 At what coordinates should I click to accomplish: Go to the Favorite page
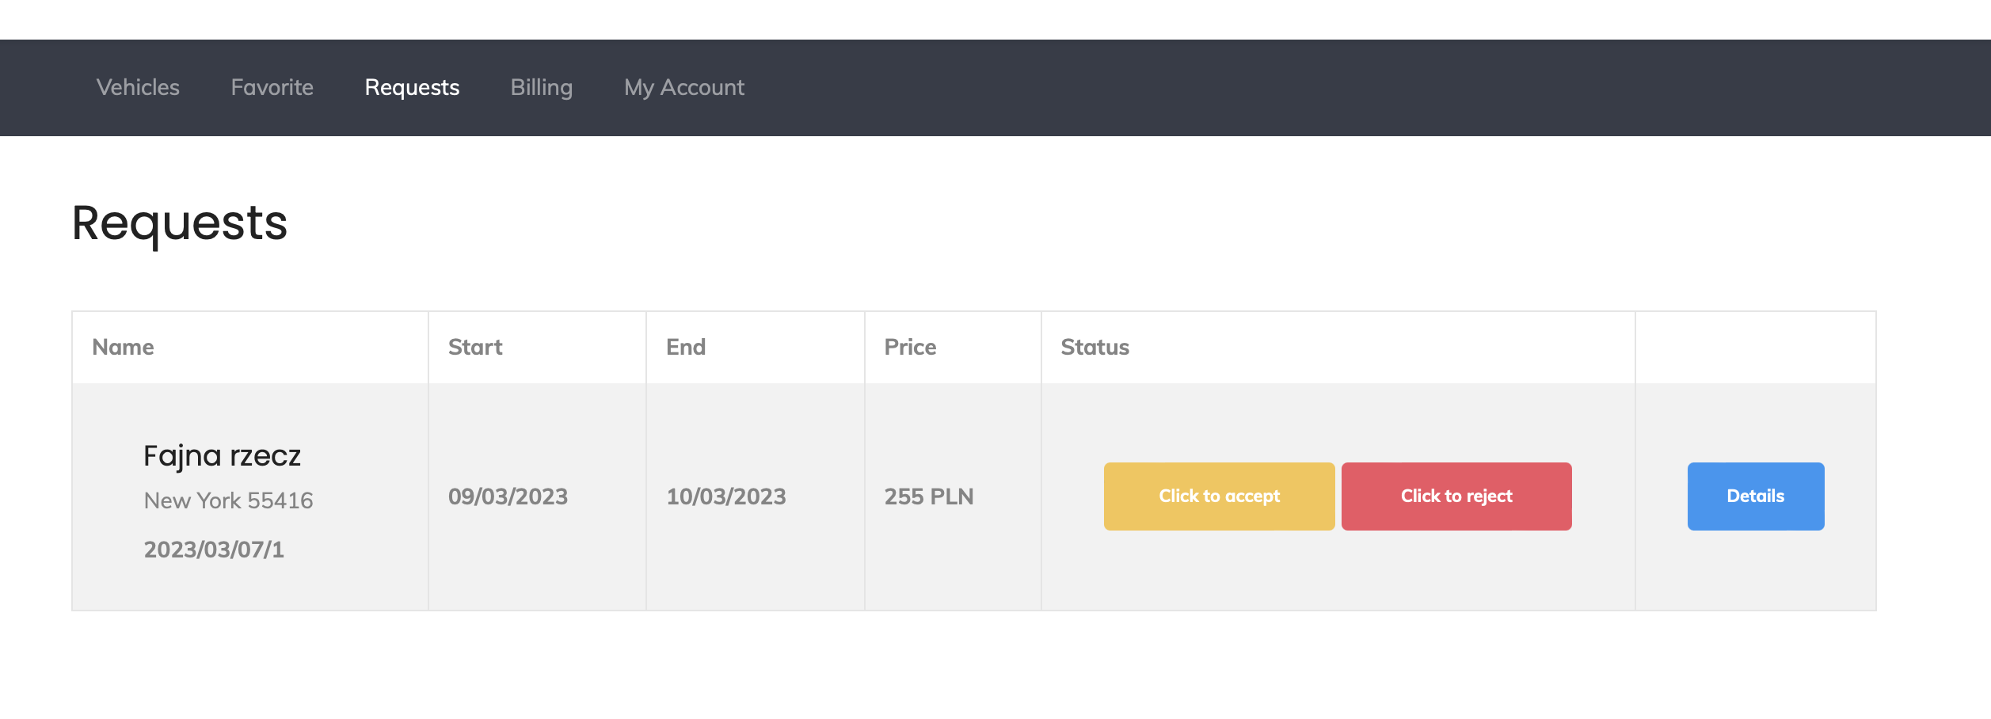pos(272,87)
